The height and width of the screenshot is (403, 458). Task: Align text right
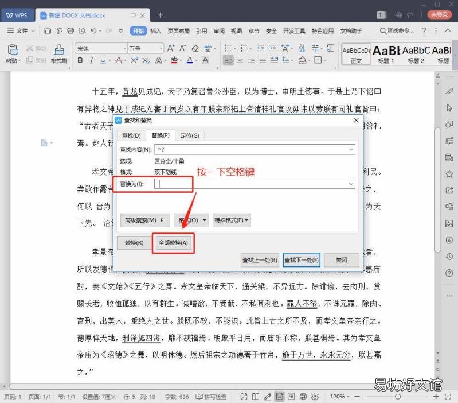point(251,60)
